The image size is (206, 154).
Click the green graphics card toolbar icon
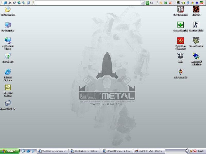pos(183,3)
